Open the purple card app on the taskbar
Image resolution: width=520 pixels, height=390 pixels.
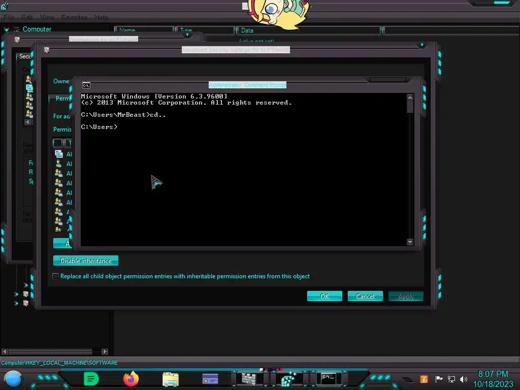[210, 379]
